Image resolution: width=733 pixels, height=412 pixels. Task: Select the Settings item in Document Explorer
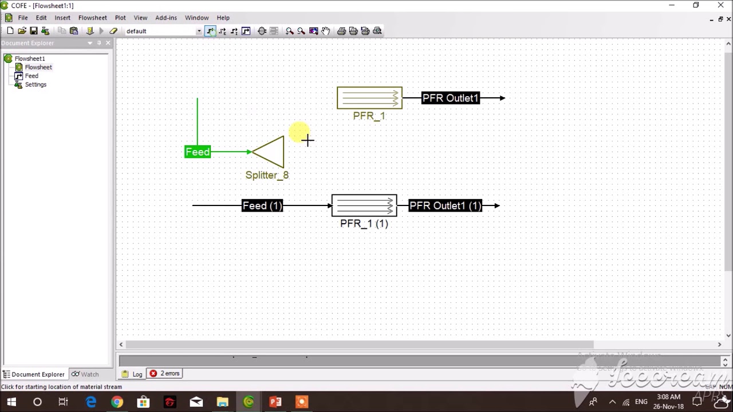pos(36,84)
